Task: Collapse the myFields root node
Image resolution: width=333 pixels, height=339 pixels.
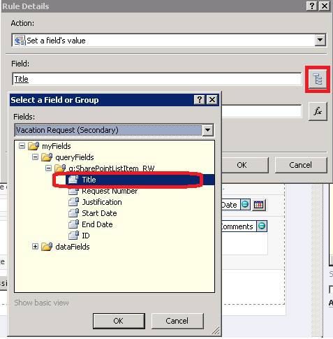Action: (22, 146)
